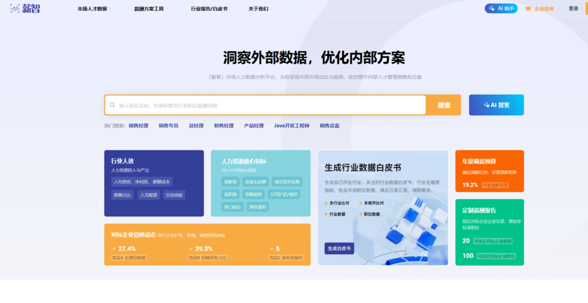Click the magnifier icon in search box
This screenshot has width=588, height=303.
112,105
